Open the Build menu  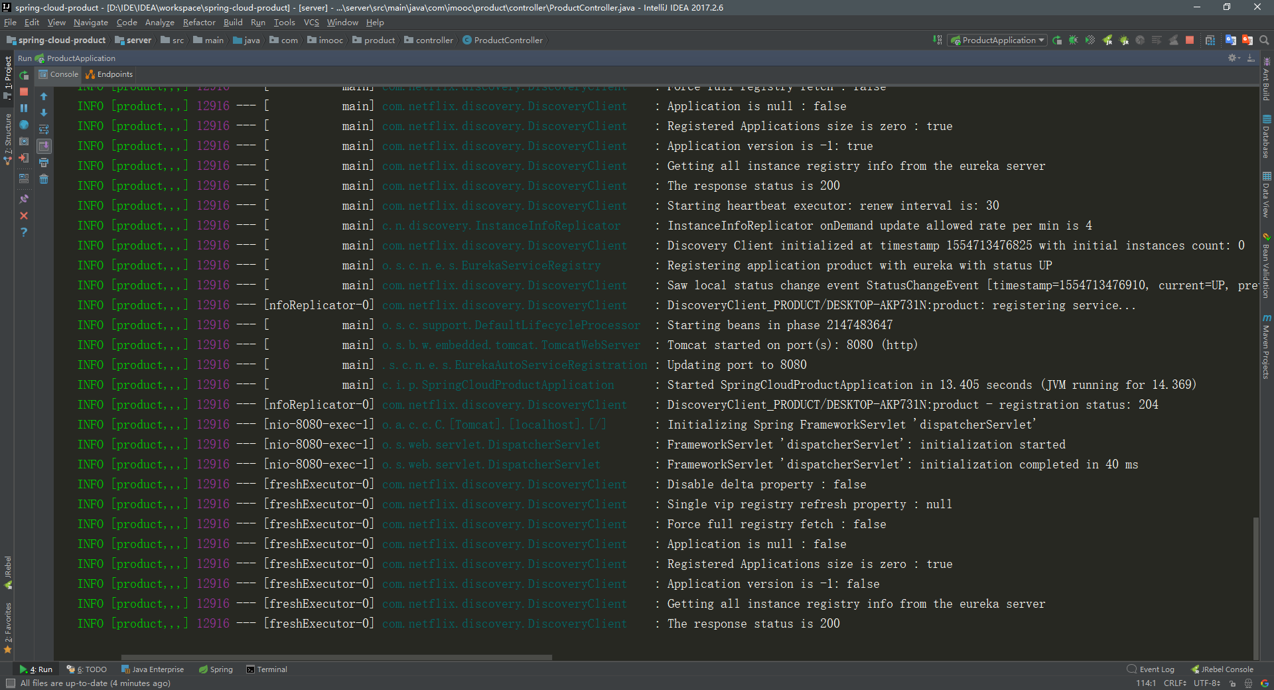pyautogui.click(x=233, y=23)
